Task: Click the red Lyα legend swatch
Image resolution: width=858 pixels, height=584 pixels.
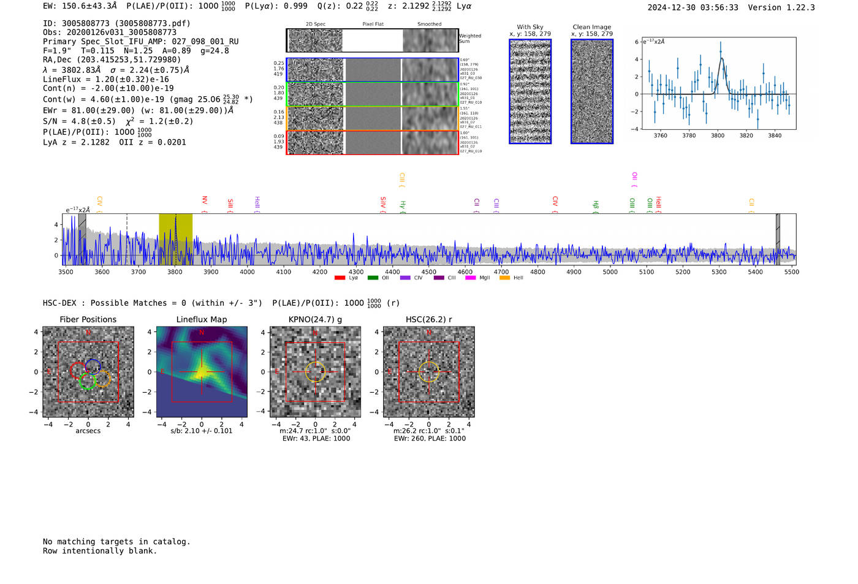Action: pyautogui.click(x=340, y=278)
